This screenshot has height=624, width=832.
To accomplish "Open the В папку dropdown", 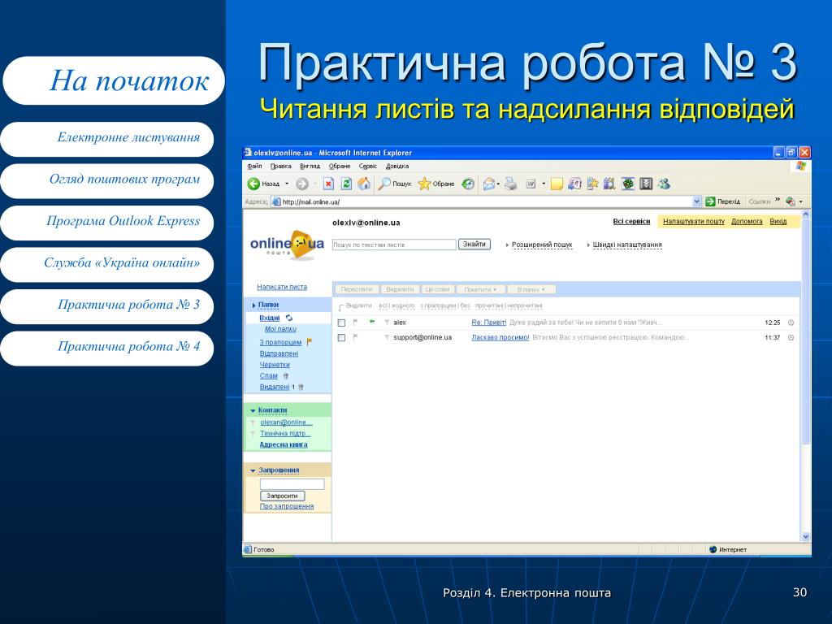I will pyautogui.click(x=531, y=289).
